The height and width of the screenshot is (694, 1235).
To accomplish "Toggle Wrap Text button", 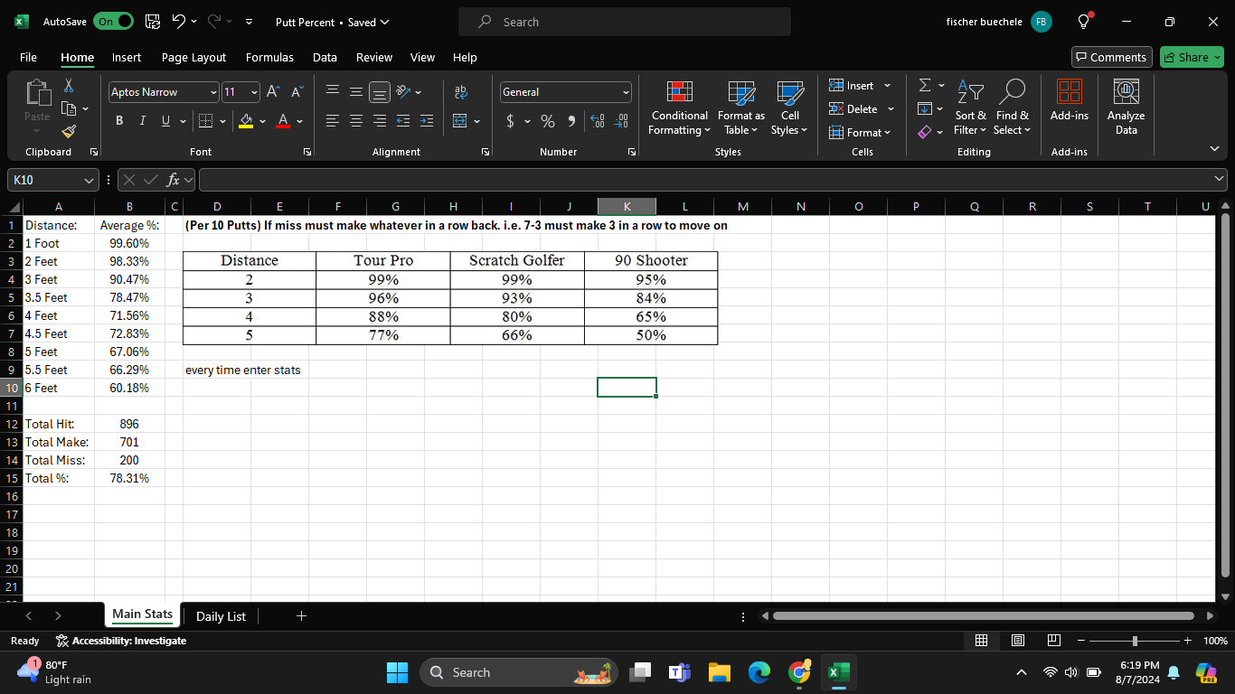I will pyautogui.click(x=461, y=91).
